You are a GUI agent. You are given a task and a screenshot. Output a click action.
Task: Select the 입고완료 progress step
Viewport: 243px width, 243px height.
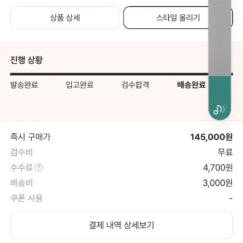pyautogui.click(x=80, y=85)
